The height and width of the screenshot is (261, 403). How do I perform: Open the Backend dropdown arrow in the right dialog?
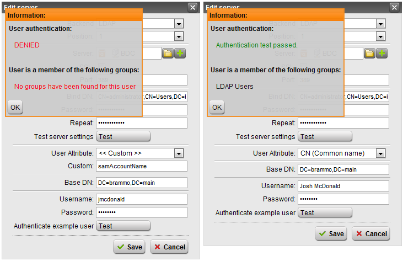(x=380, y=24)
